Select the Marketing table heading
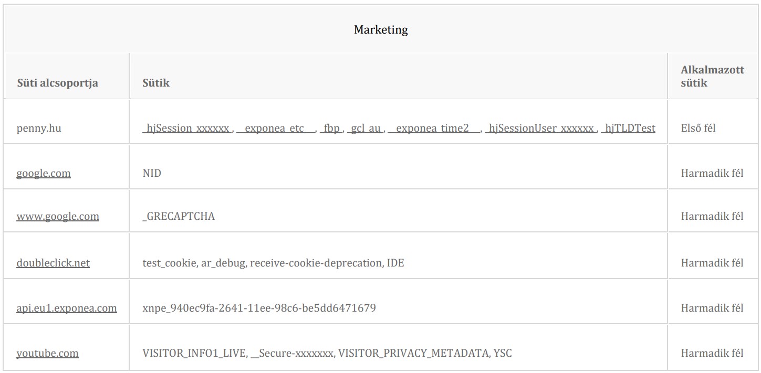 point(381,30)
